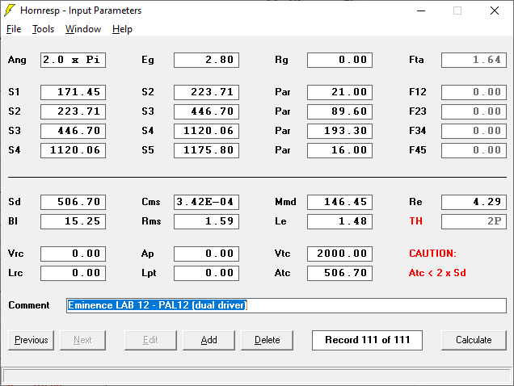The width and height of the screenshot is (514, 386).
Task: Click the Par field showing 21.00
Action: click(x=339, y=92)
